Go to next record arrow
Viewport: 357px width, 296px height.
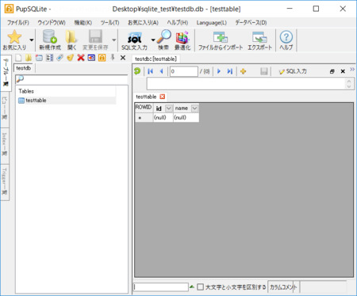click(219, 71)
